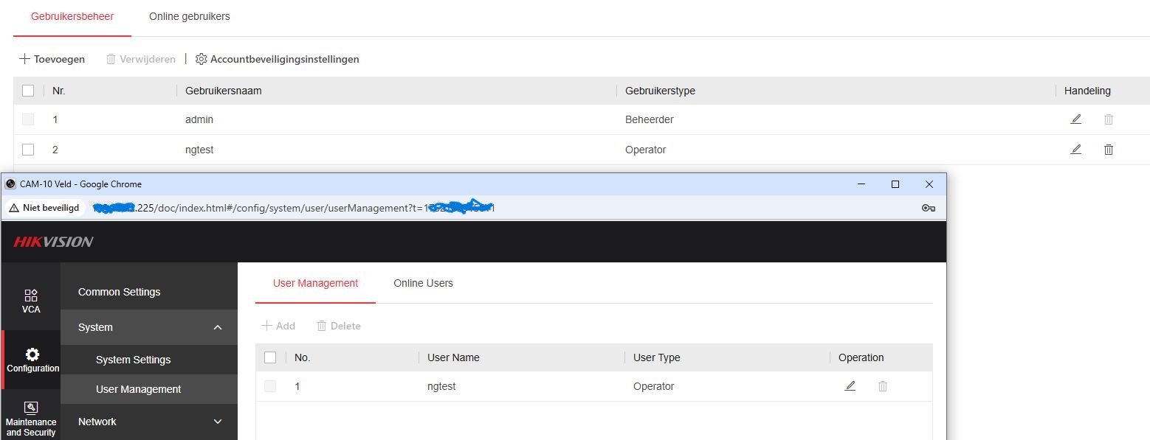1150x440 pixels.
Task: Select System Settings in the sidebar
Action: 133,360
